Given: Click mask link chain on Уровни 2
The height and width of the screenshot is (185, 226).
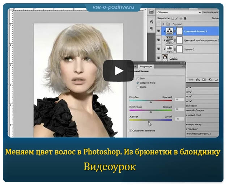Looking at the screenshot, I should pyautogui.click(x=175, y=49).
